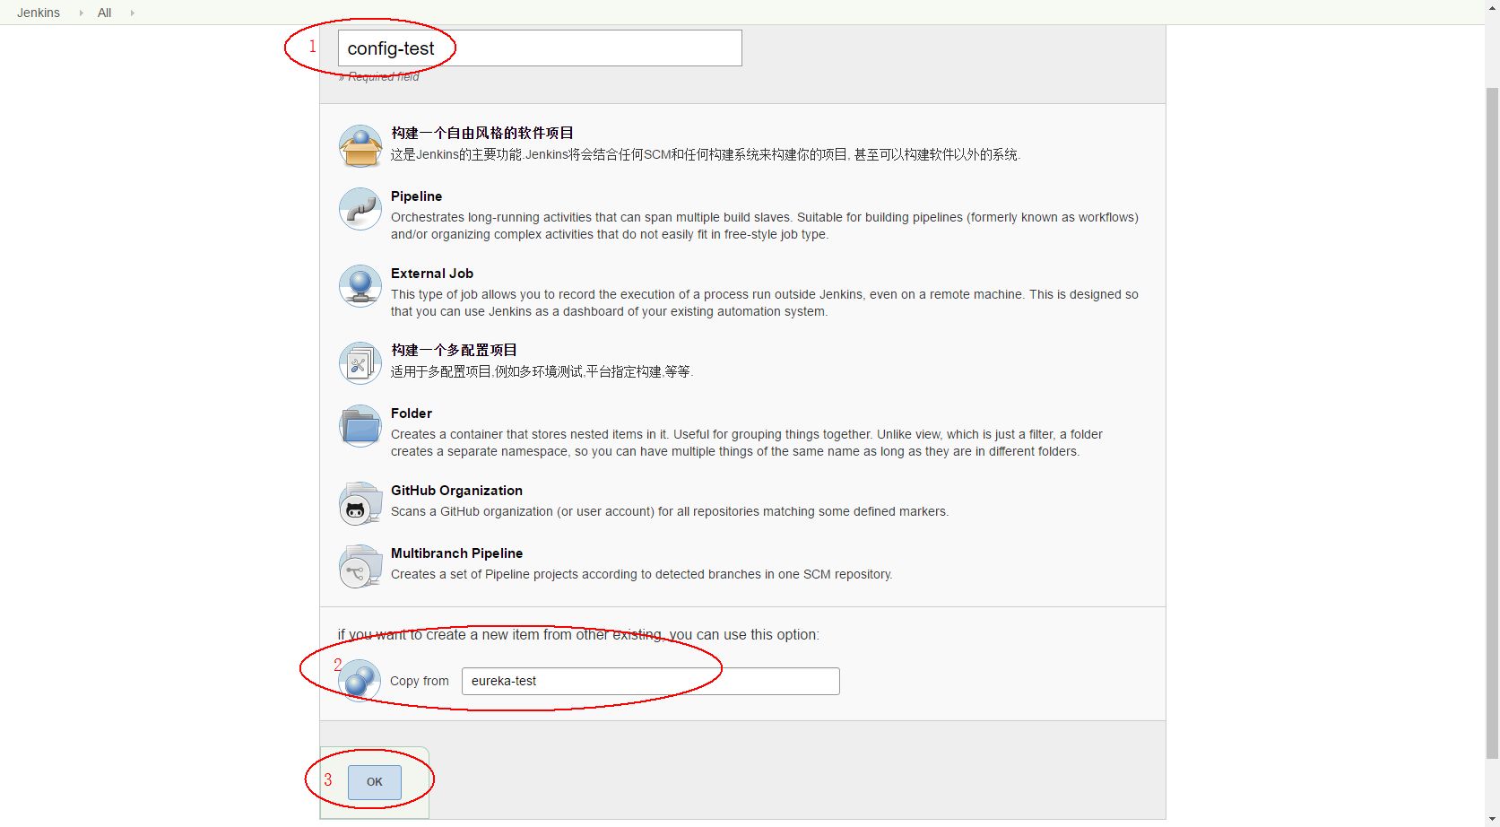This screenshot has width=1500, height=827.
Task: Click the page vertical scrollbar
Action: (x=1492, y=422)
